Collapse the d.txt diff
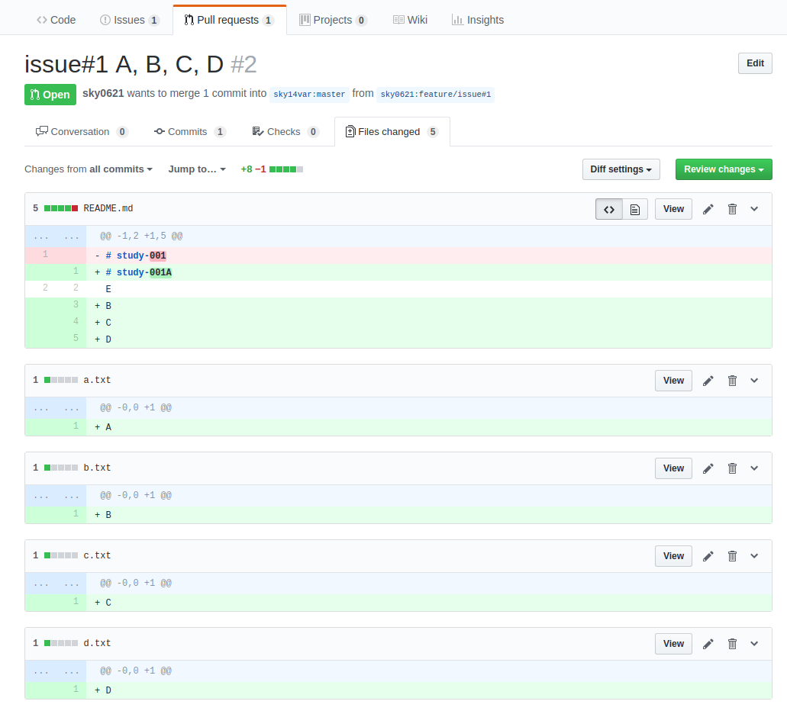Screen dimensions: 787x714 click(x=754, y=644)
